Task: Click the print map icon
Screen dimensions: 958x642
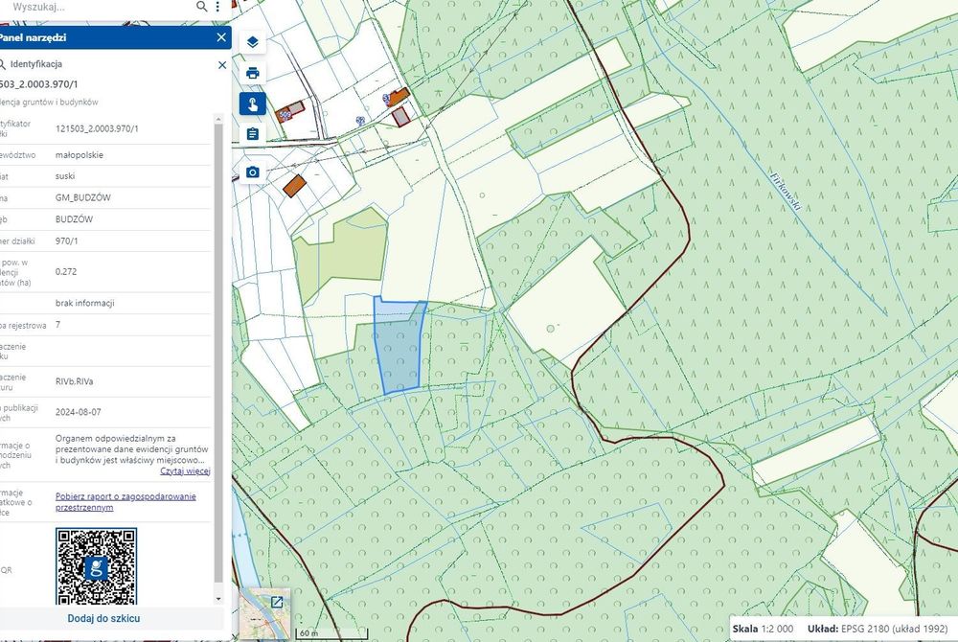Action: click(252, 73)
